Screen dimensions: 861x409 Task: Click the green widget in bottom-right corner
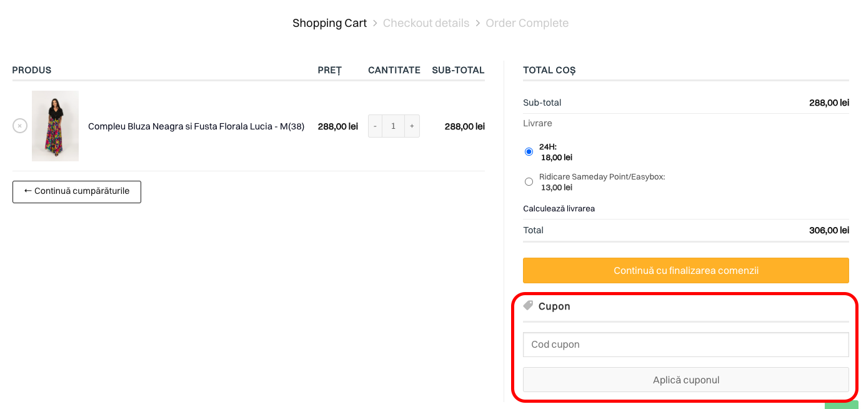pos(841,405)
